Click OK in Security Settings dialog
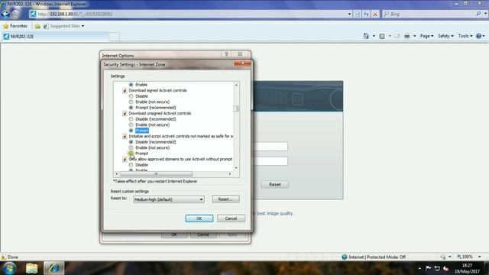Image resolution: width=489 pixels, height=275 pixels. (199, 218)
